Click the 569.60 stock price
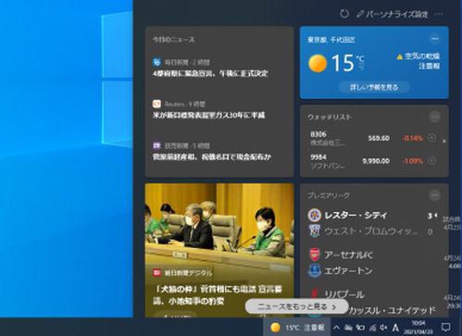 click(379, 138)
